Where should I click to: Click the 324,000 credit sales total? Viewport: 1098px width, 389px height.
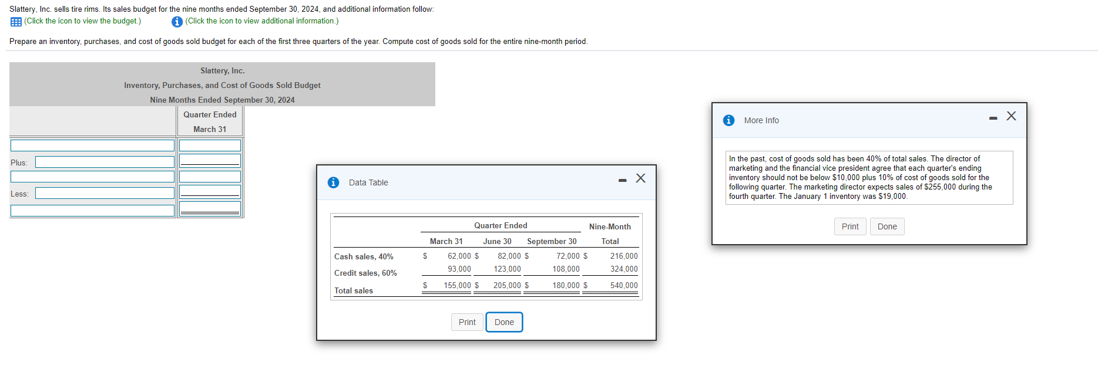tap(624, 269)
